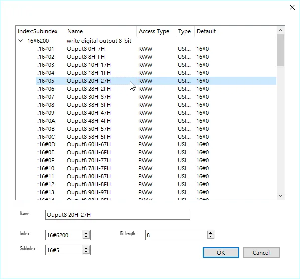Click RWW access type in :16#01 row

[x=146, y=49]
